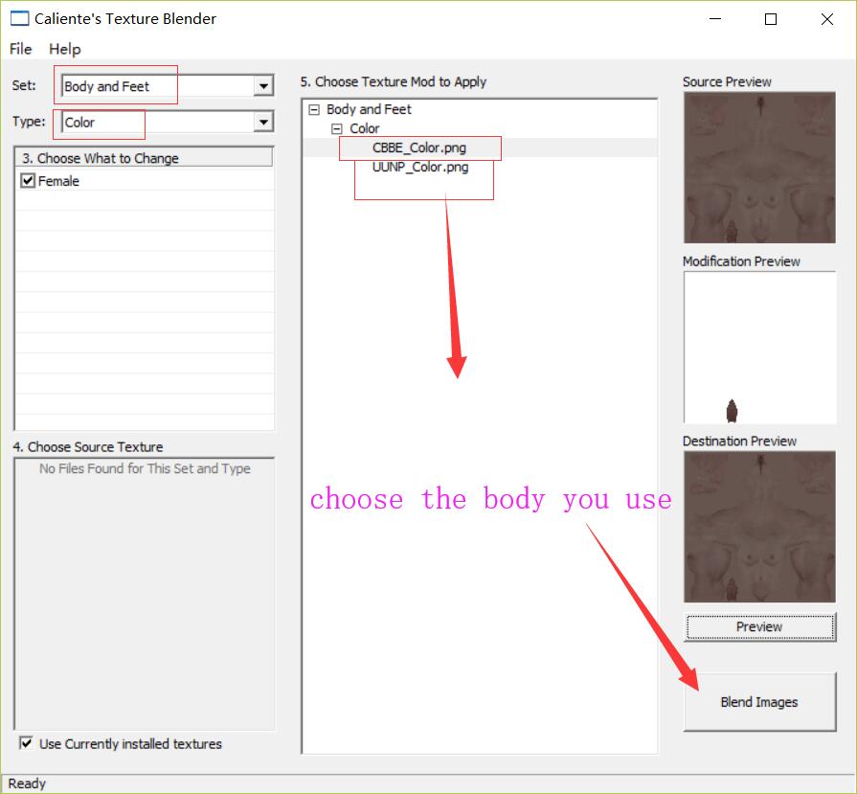Viewport: 857px width, 794px height.
Task: Select the Body and Feet tree item label
Action: click(x=369, y=109)
